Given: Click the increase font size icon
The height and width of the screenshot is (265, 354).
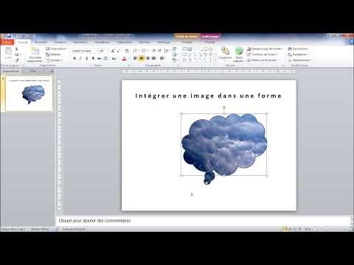Looking at the screenshot, I should click(113, 51).
